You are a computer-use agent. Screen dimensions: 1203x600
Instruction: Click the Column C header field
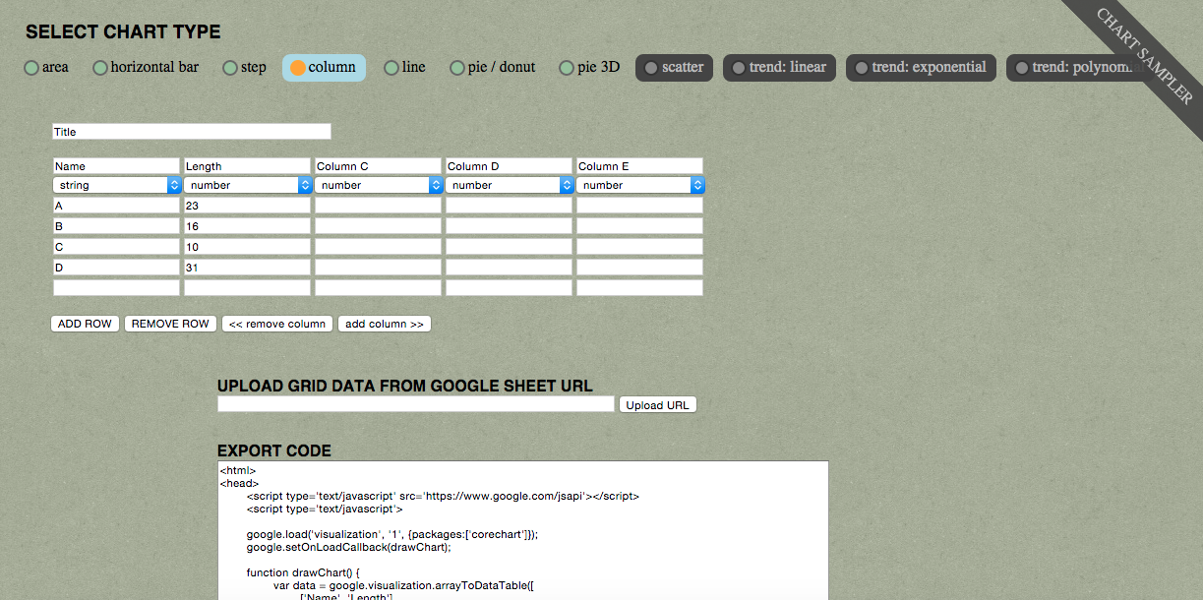pos(379,166)
